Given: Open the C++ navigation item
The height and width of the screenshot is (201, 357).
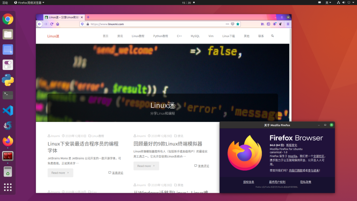Looking at the screenshot, I should pos(179,36).
